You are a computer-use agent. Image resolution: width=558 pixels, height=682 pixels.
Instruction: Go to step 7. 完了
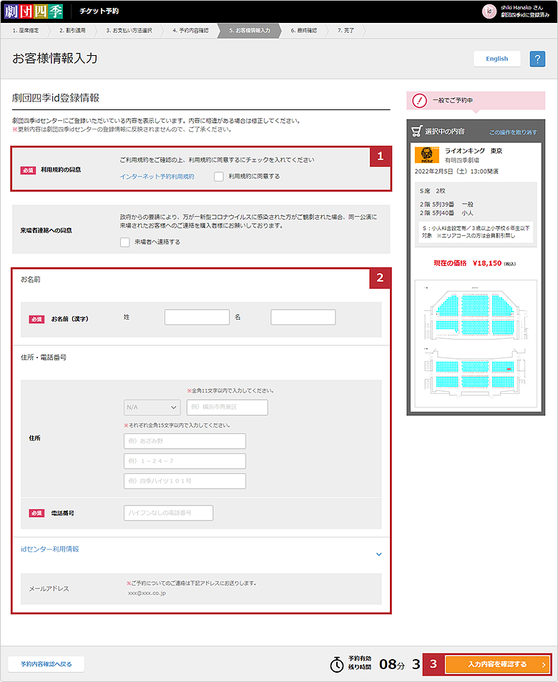click(x=346, y=31)
